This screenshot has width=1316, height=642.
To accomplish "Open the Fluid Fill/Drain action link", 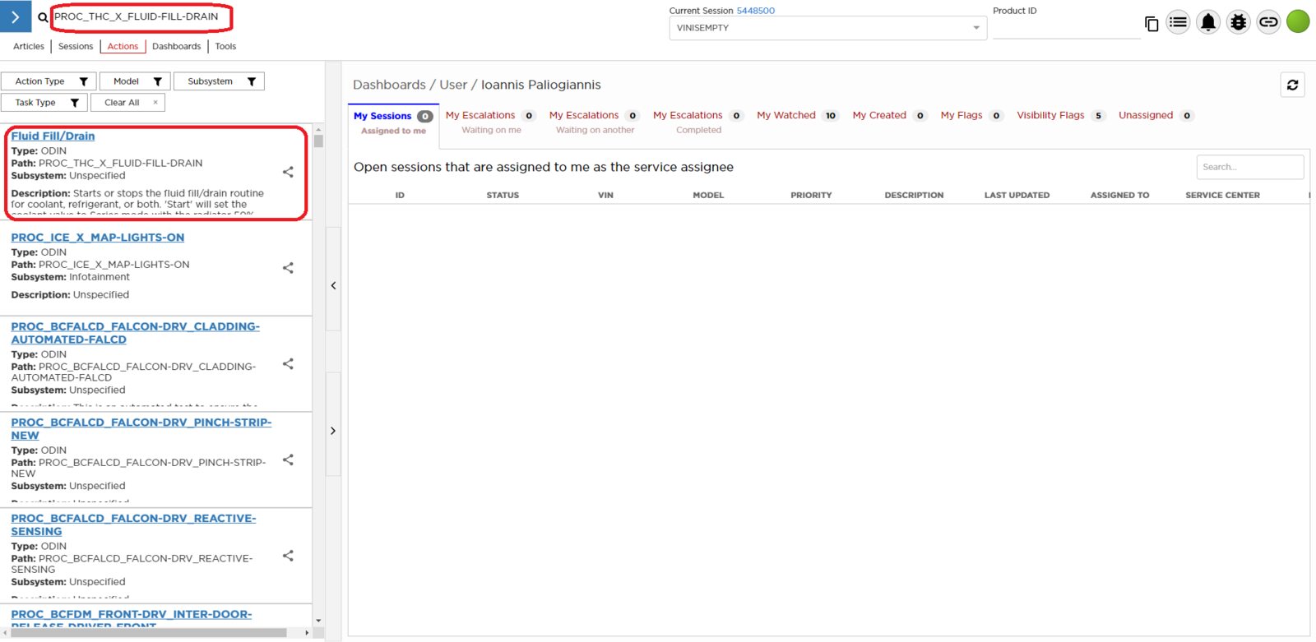I will point(53,136).
